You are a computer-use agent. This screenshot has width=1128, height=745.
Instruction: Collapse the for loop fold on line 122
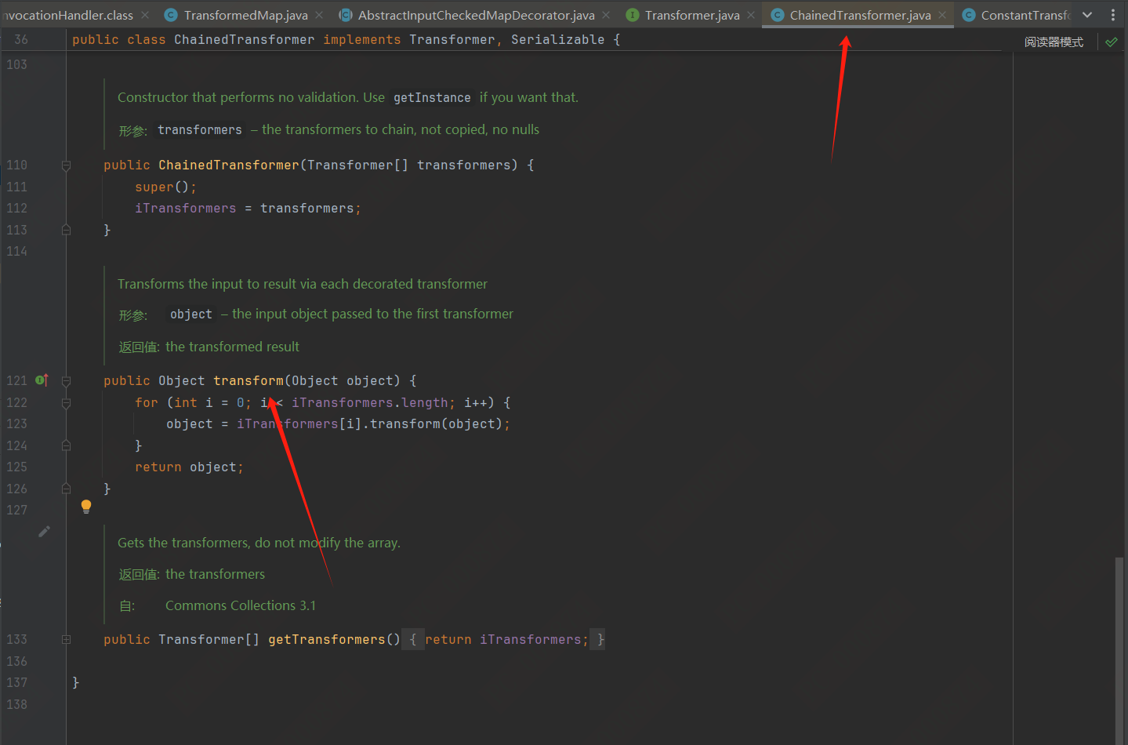tap(66, 403)
